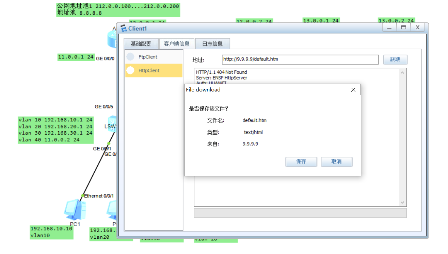Click the '11.0.0.1 24' topology label
The height and width of the screenshot is (254, 448).
click(76, 57)
